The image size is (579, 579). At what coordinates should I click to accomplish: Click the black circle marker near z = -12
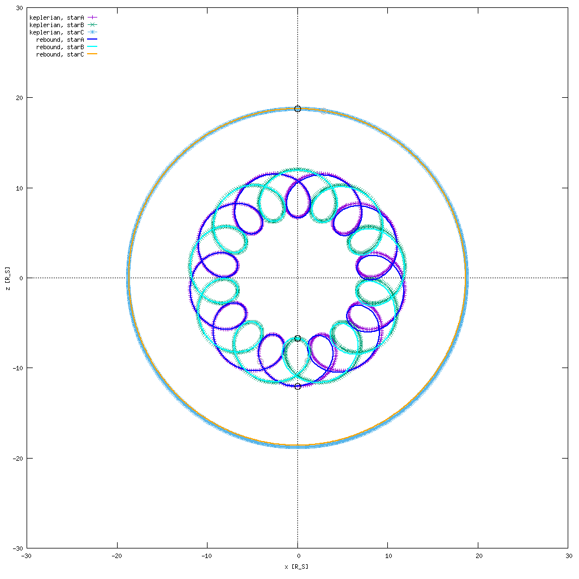[297, 387]
